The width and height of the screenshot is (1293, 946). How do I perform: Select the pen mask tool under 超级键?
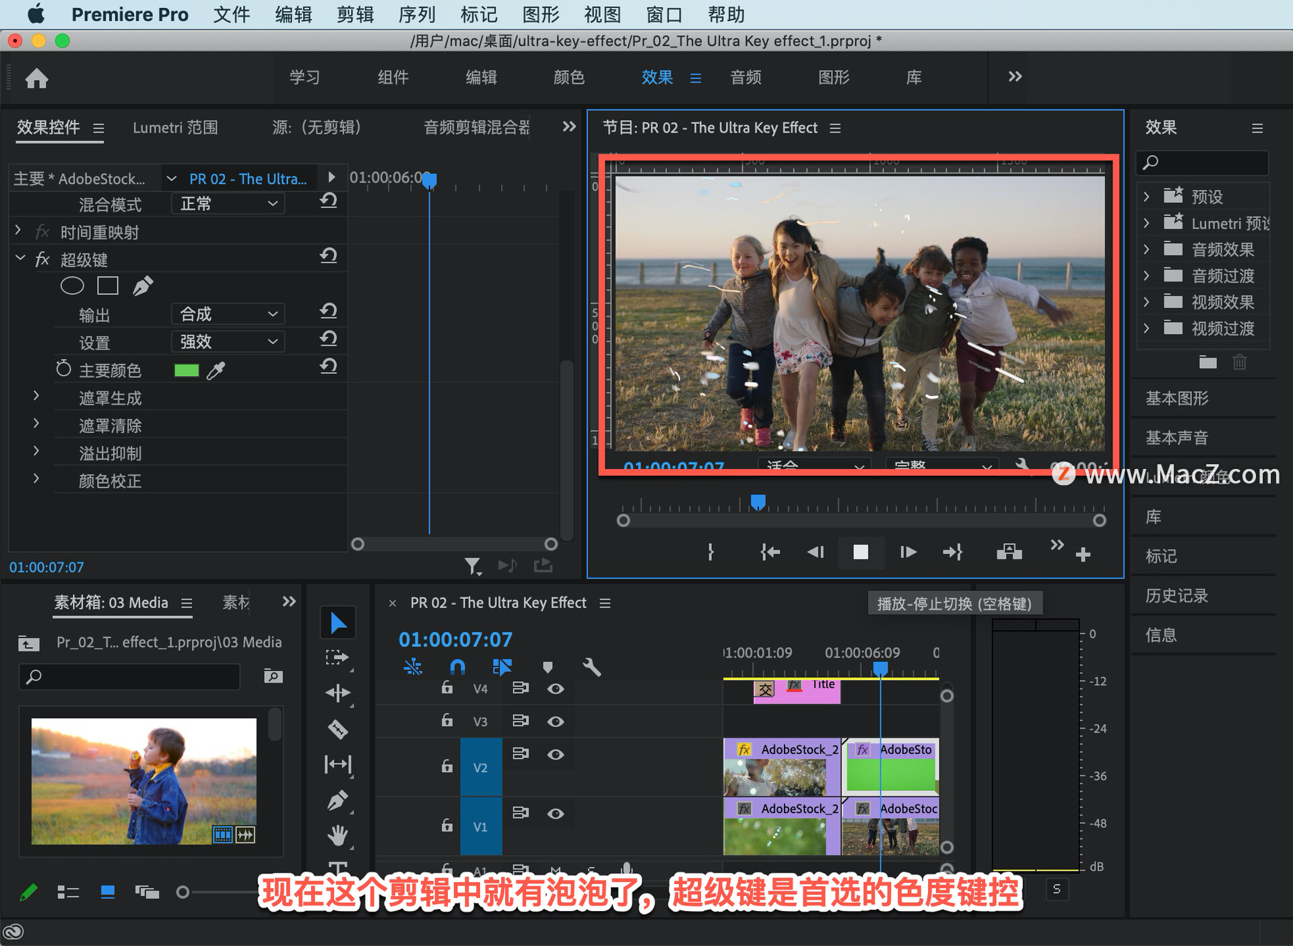click(x=143, y=286)
